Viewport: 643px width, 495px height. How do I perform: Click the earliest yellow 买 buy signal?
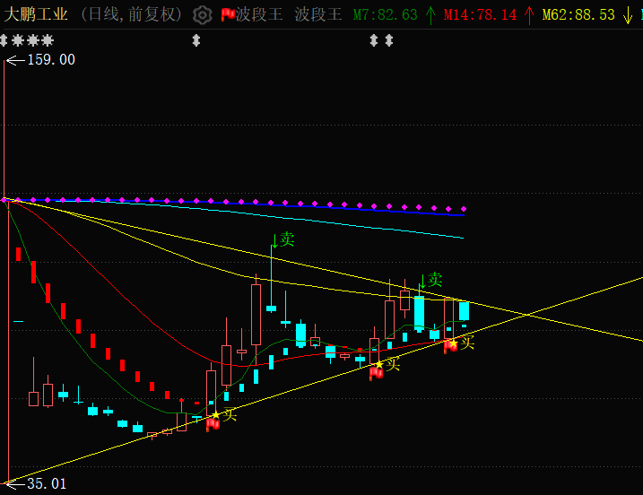[230, 414]
